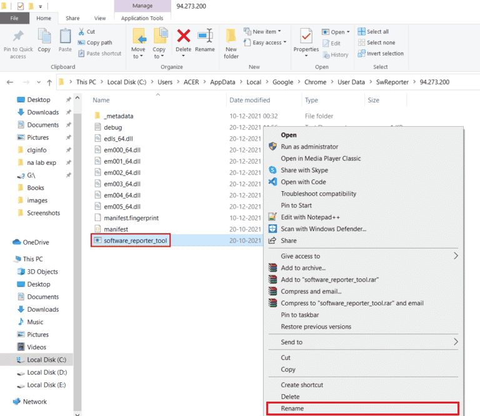This screenshot has width=480, height=416.
Task: Click Select all in the ribbon
Action: (373, 31)
